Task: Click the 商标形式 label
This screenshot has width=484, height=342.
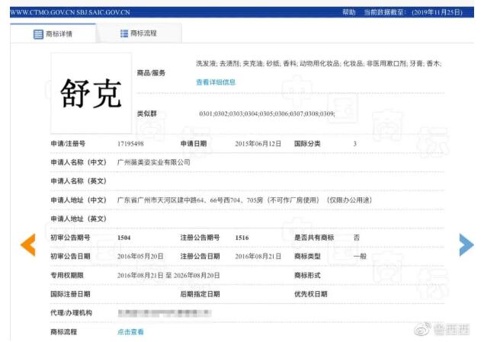Action: point(307,275)
